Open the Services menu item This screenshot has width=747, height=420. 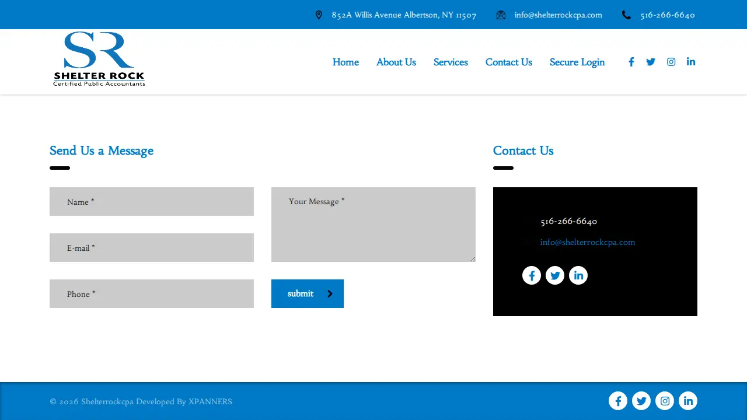point(451,62)
